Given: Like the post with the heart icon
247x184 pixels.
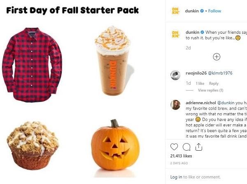Looking at the screenshot, I should (x=174, y=147).
